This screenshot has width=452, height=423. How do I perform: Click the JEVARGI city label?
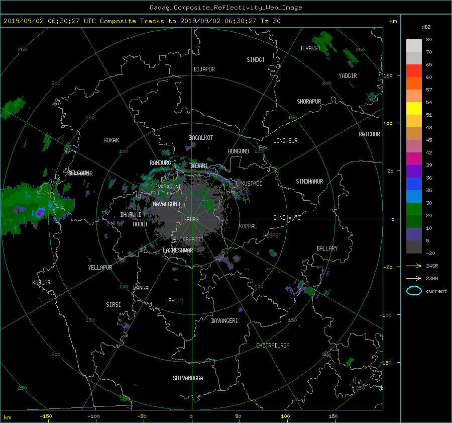click(x=310, y=48)
